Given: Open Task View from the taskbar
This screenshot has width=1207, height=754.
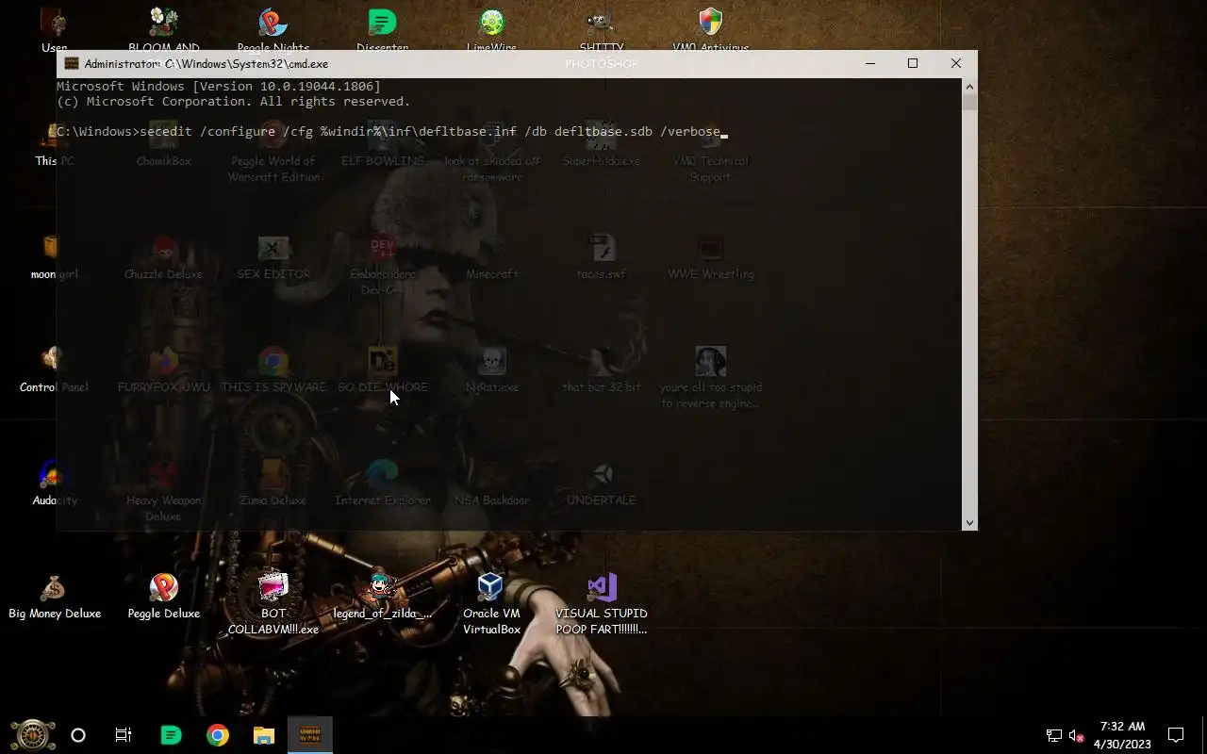Looking at the screenshot, I should point(124,735).
